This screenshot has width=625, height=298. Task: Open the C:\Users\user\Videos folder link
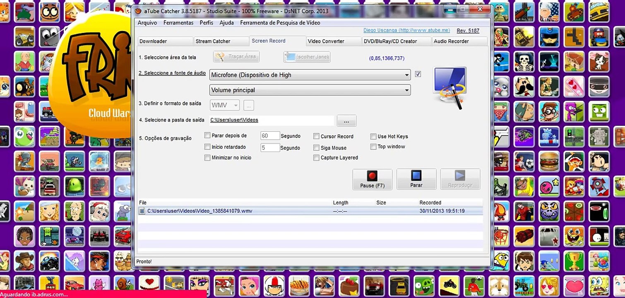234,120
